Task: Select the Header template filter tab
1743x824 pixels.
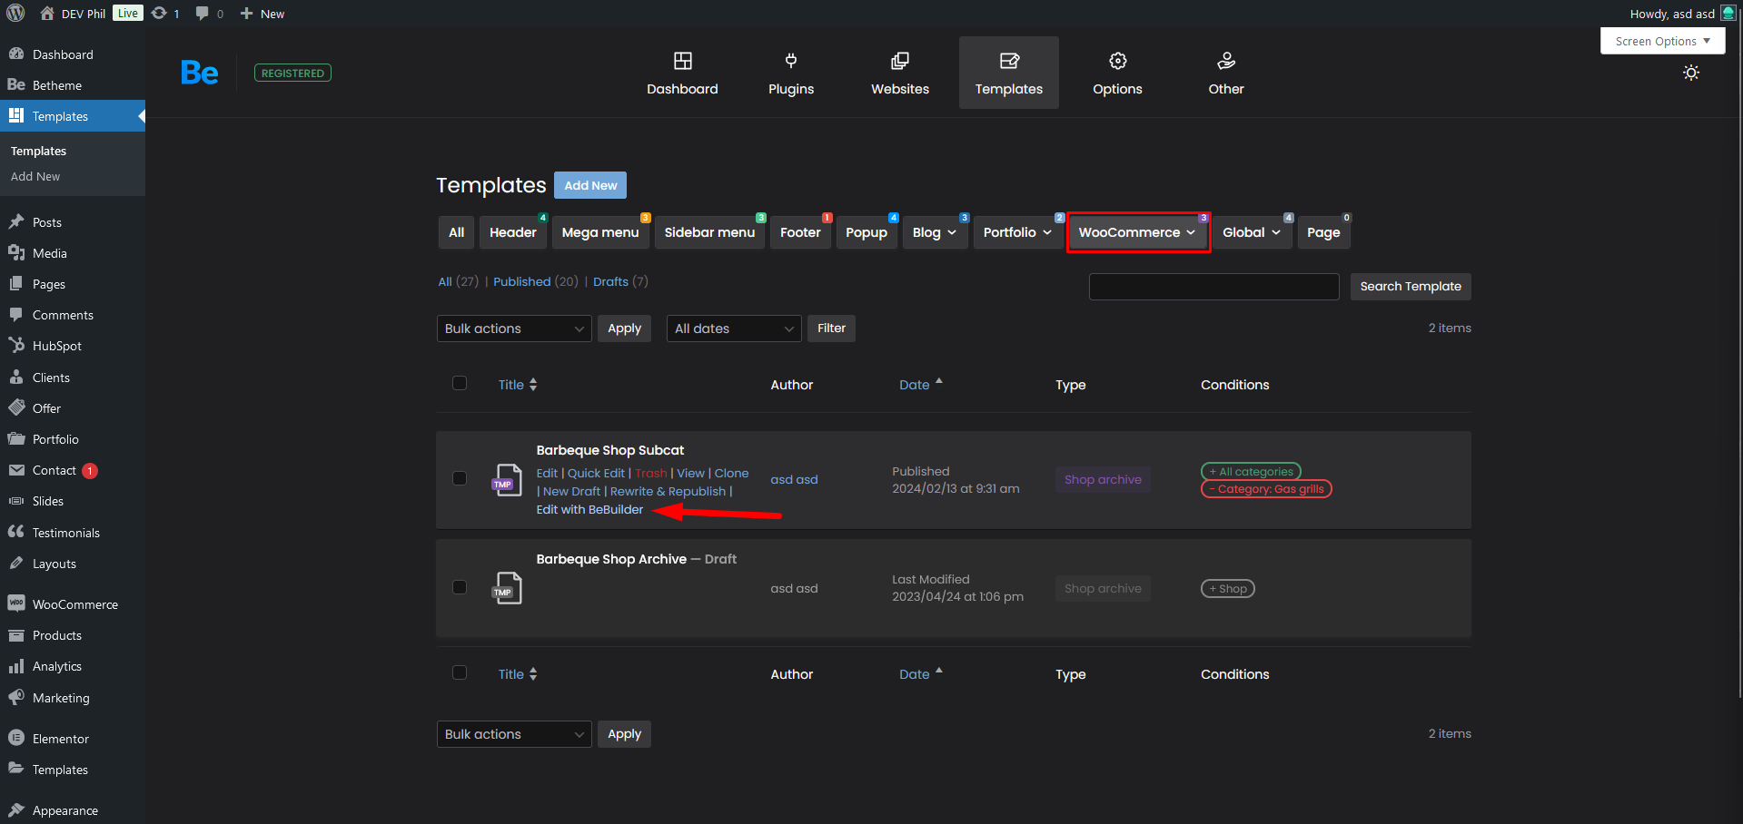Action: tap(513, 232)
